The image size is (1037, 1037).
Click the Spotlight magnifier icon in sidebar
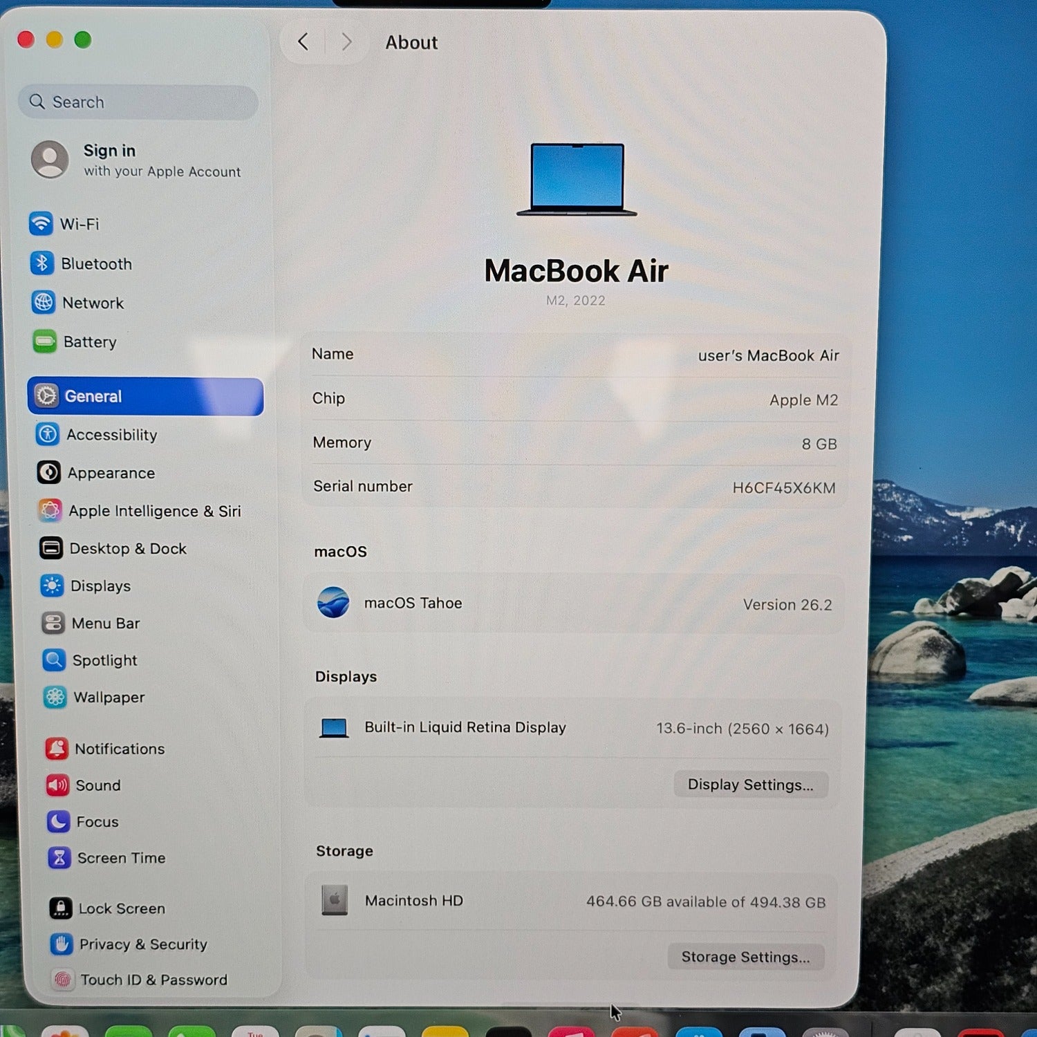click(54, 660)
